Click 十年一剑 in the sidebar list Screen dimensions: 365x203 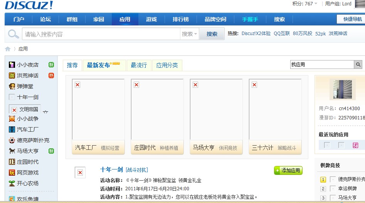27,97
